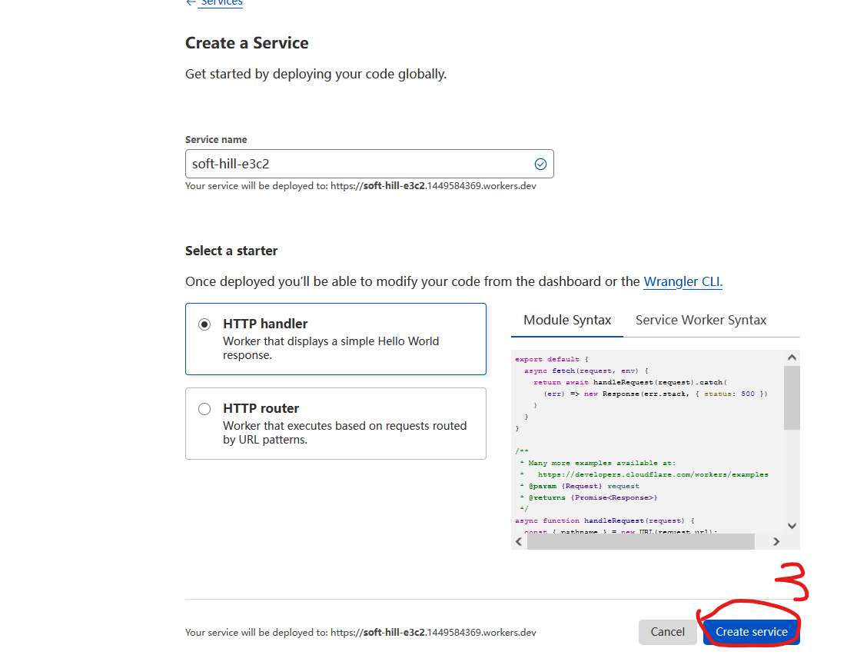Click the HTTP handler card description text
This screenshot has width=857, height=655.
[x=331, y=348]
